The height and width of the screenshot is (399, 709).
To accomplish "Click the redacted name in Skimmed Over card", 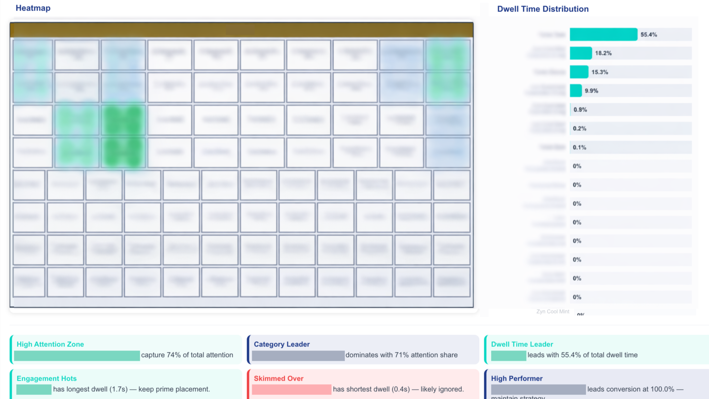I will [x=291, y=389].
